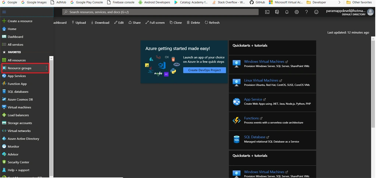Screen dimensions: 377x178
Task: Open the Android Developers bookmark
Action: (x=154, y=3)
